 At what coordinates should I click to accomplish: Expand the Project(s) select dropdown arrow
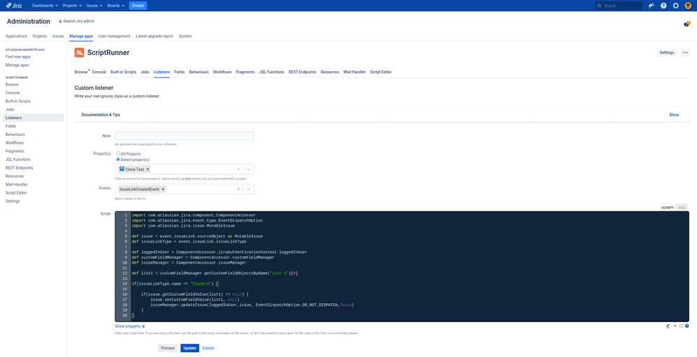(x=249, y=169)
